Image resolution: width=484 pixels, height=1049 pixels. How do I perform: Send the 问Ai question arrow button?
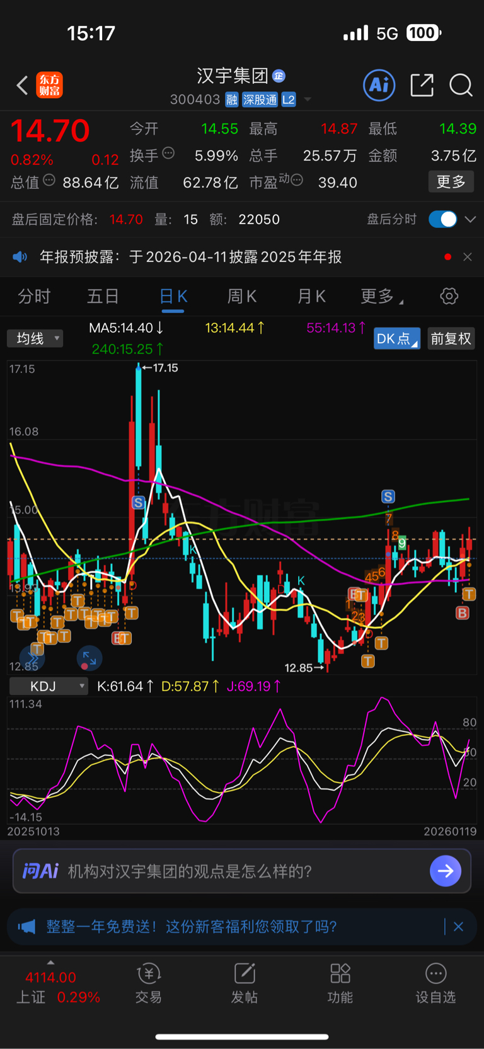click(446, 871)
